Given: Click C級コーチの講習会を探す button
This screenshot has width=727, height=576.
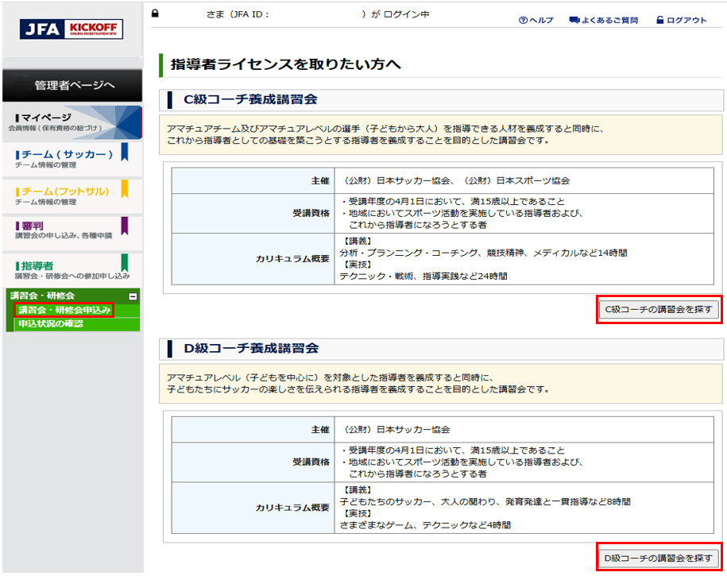Looking at the screenshot, I should (659, 309).
